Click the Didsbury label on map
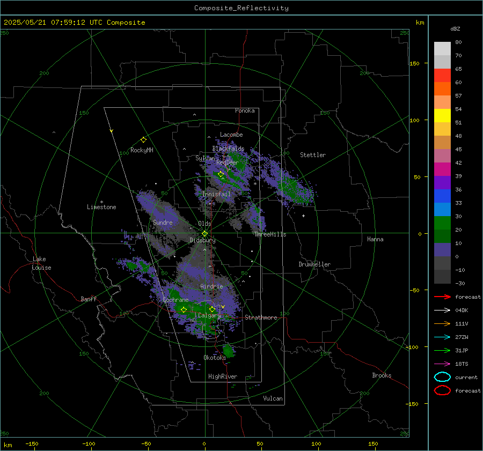The image size is (483, 451). pos(202,240)
